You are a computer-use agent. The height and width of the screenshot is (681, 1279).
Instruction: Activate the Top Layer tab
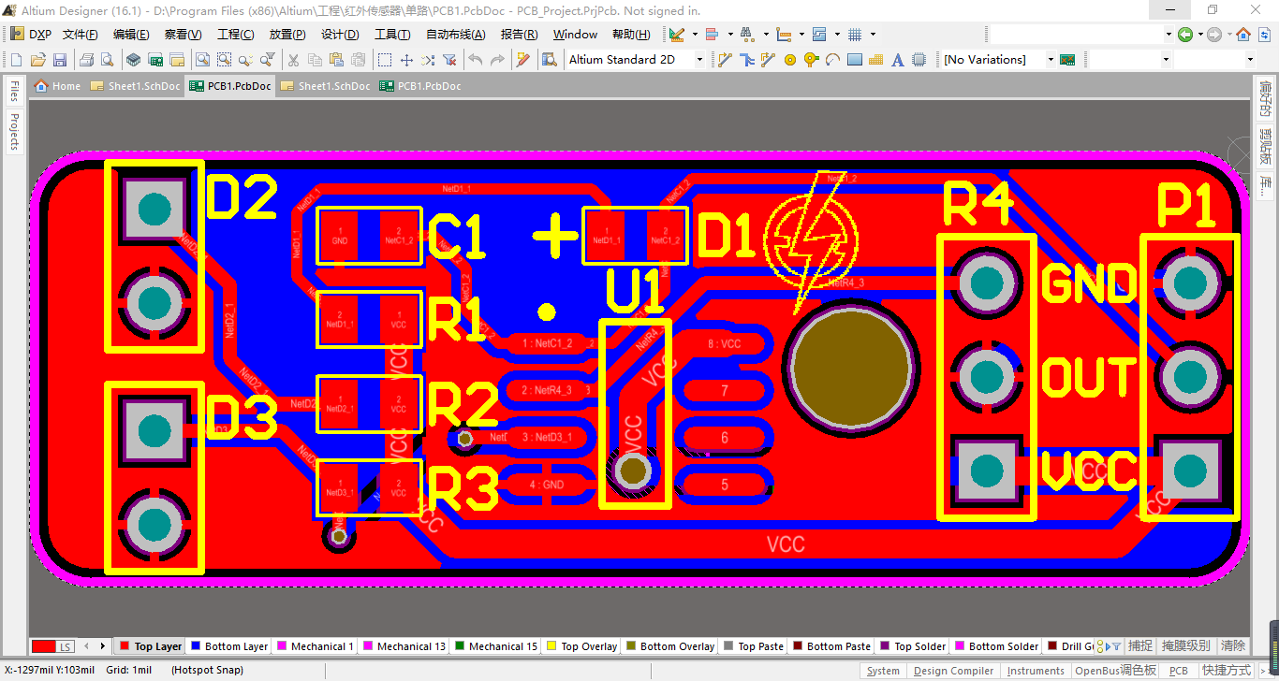150,646
